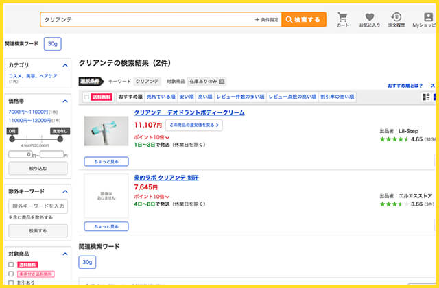439x288 pixels.
Task: Filter by 7000円~11000円 price range
Action: (x=28, y=112)
